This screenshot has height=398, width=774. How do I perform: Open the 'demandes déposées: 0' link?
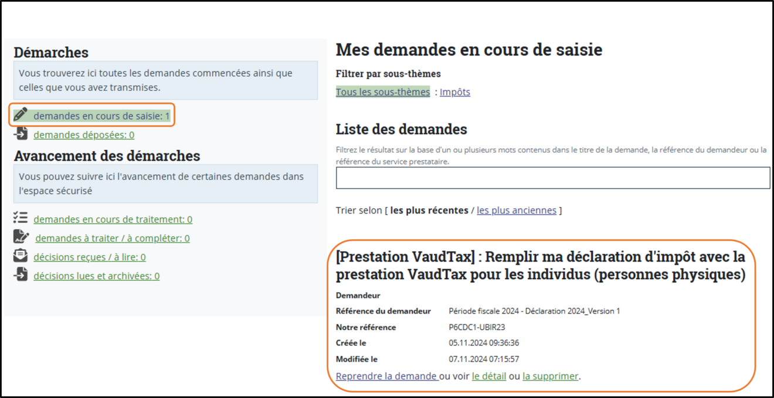pyautogui.click(x=84, y=135)
